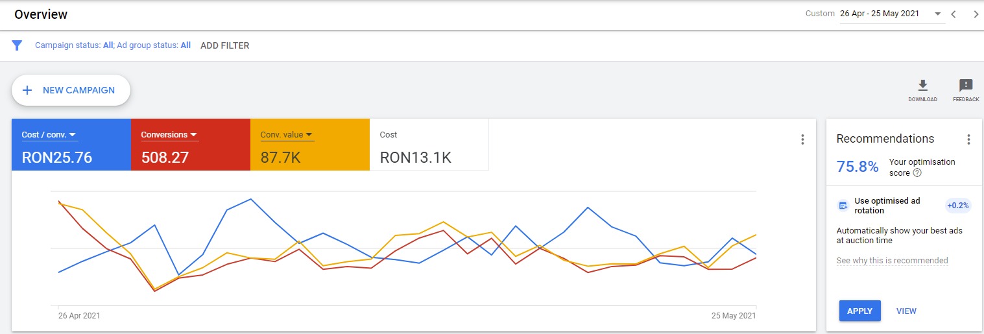The image size is (984, 334).
Task: Open chart card three-dot menu
Action: 802,139
